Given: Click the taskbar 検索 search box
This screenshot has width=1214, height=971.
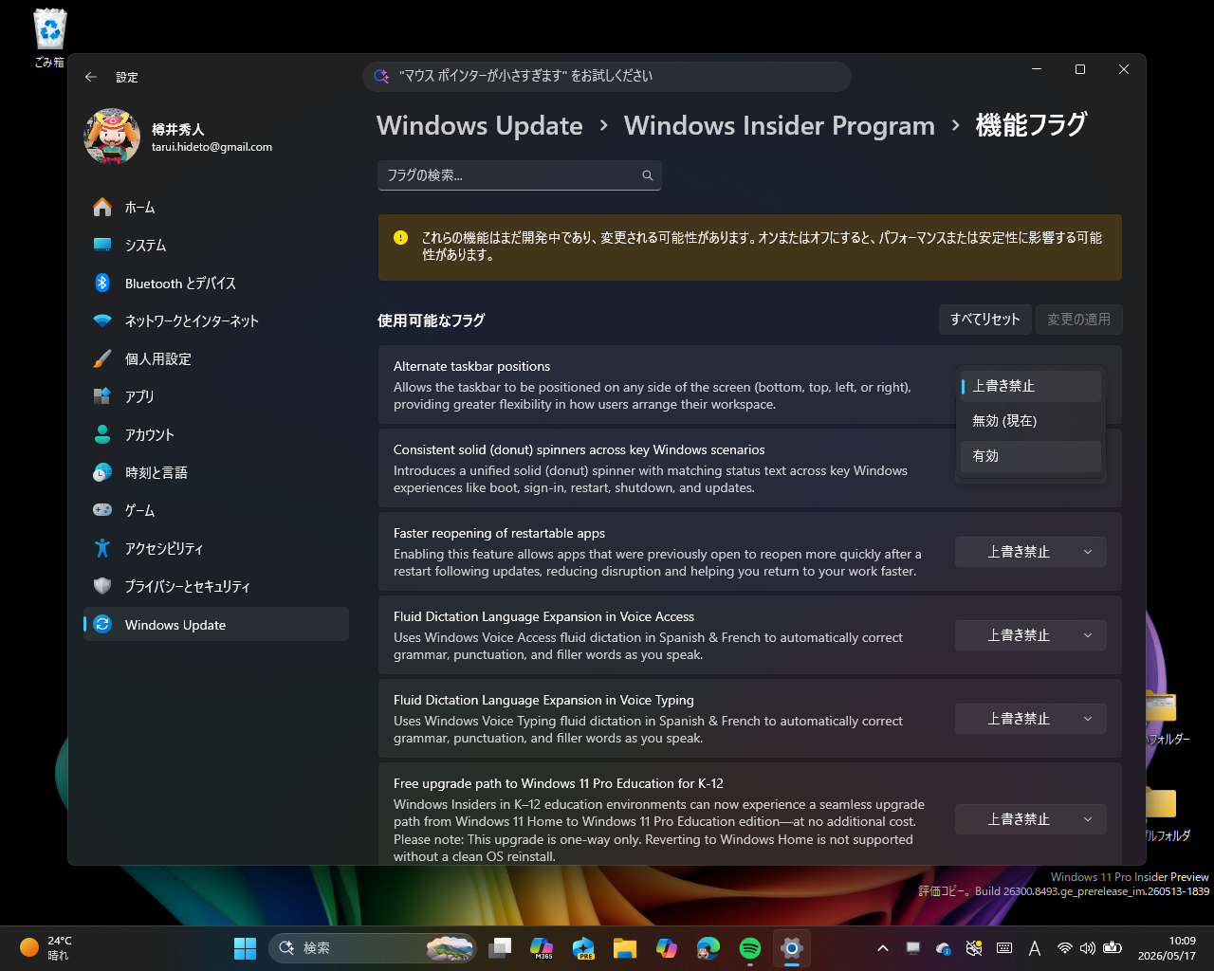Looking at the screenshot, I should coord(373,948).
